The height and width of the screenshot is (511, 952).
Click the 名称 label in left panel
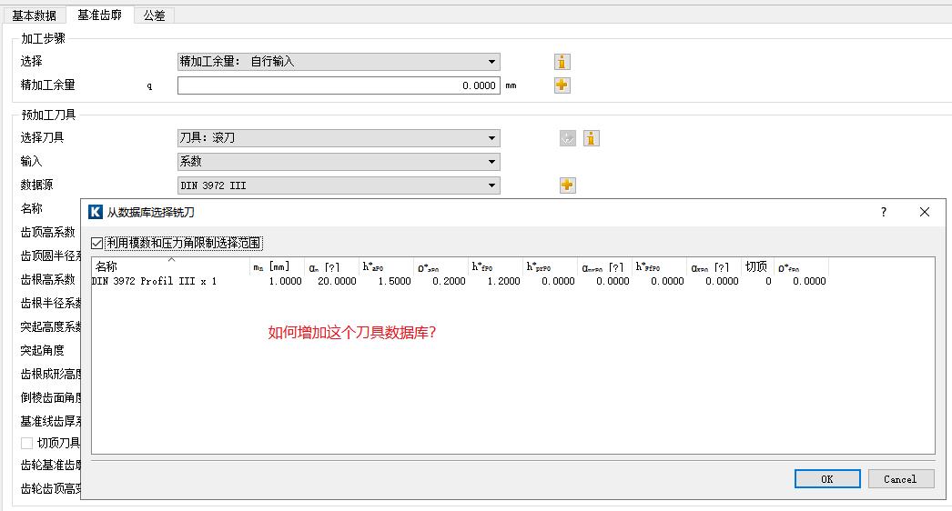[x=32, y=209]
